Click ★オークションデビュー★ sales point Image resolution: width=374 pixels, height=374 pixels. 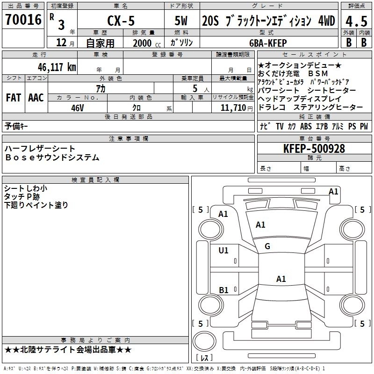coord(300,65)
